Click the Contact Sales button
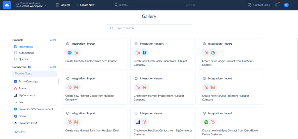Image resolution: width=298 pixels, height=139 pixels. tap(258, 5)
